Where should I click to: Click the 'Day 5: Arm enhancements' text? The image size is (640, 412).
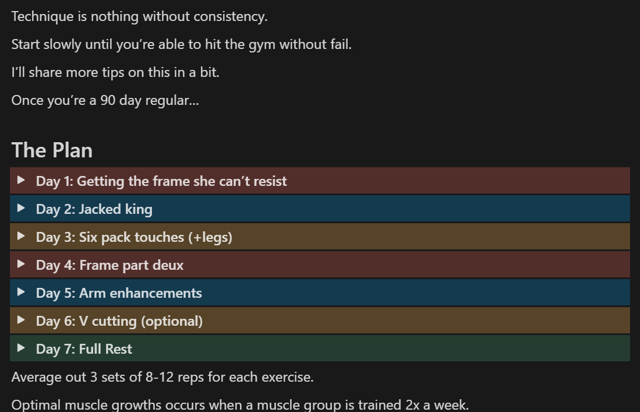point(119,293)
